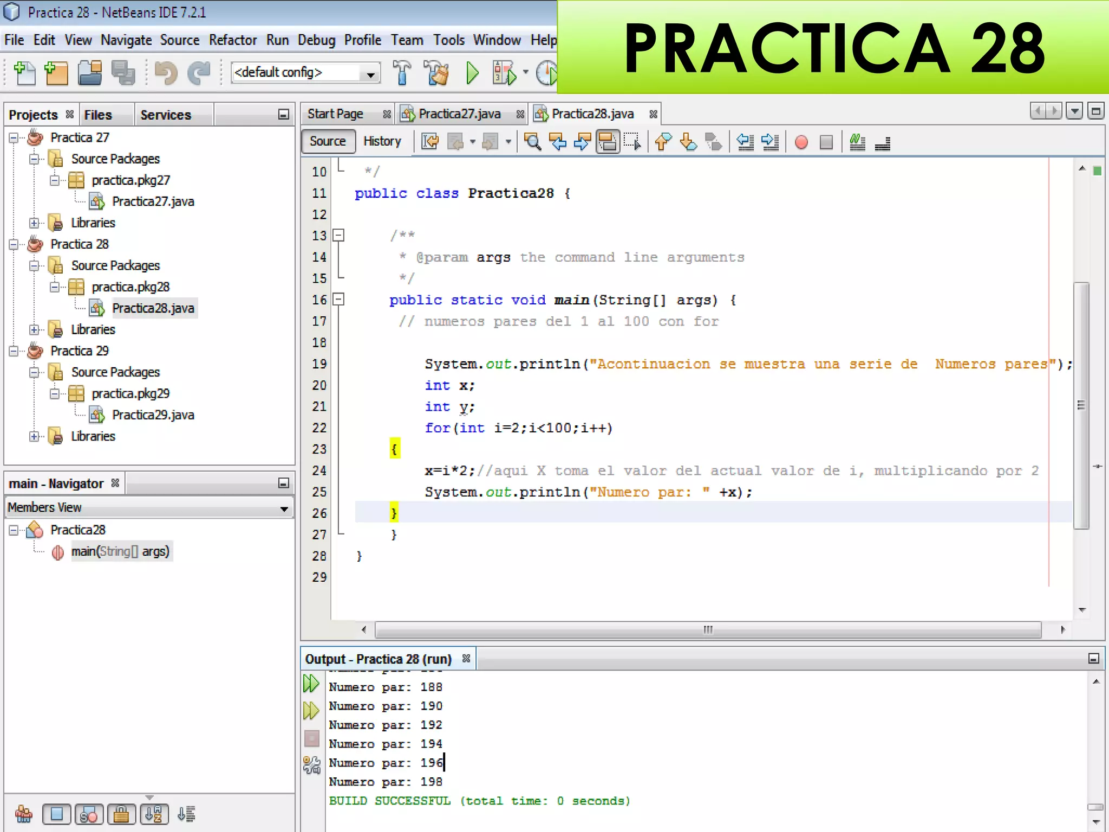Click the Last Edit icon in editor toolbar
1109x832 pixels.
pyautogui.click(x=430, y=142)
